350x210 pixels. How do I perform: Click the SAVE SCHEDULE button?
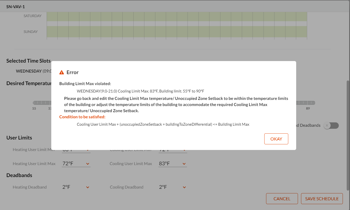(322, 199)
